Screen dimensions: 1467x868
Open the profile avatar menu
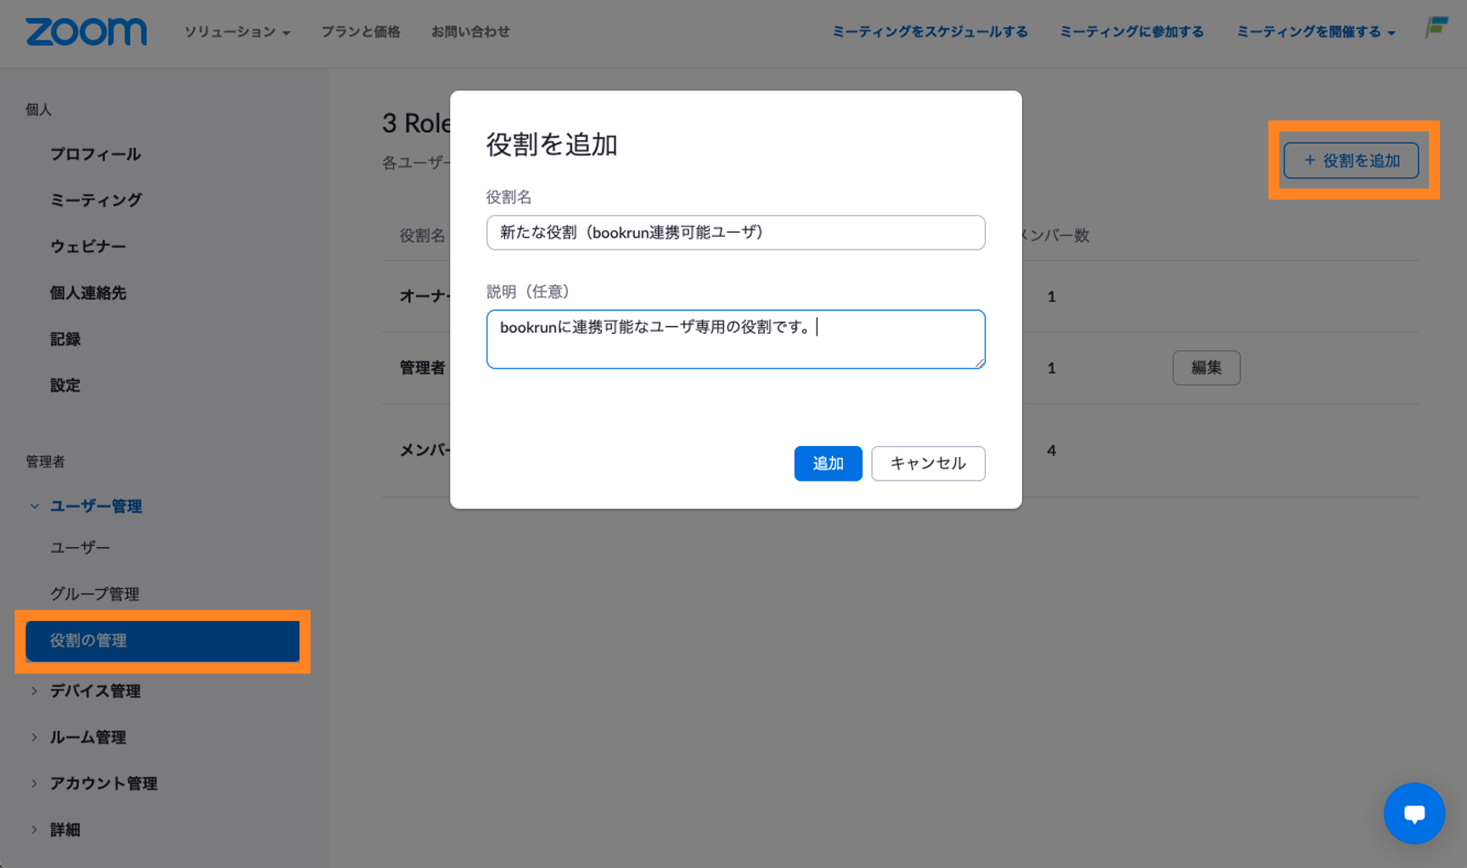point(1436,27)
